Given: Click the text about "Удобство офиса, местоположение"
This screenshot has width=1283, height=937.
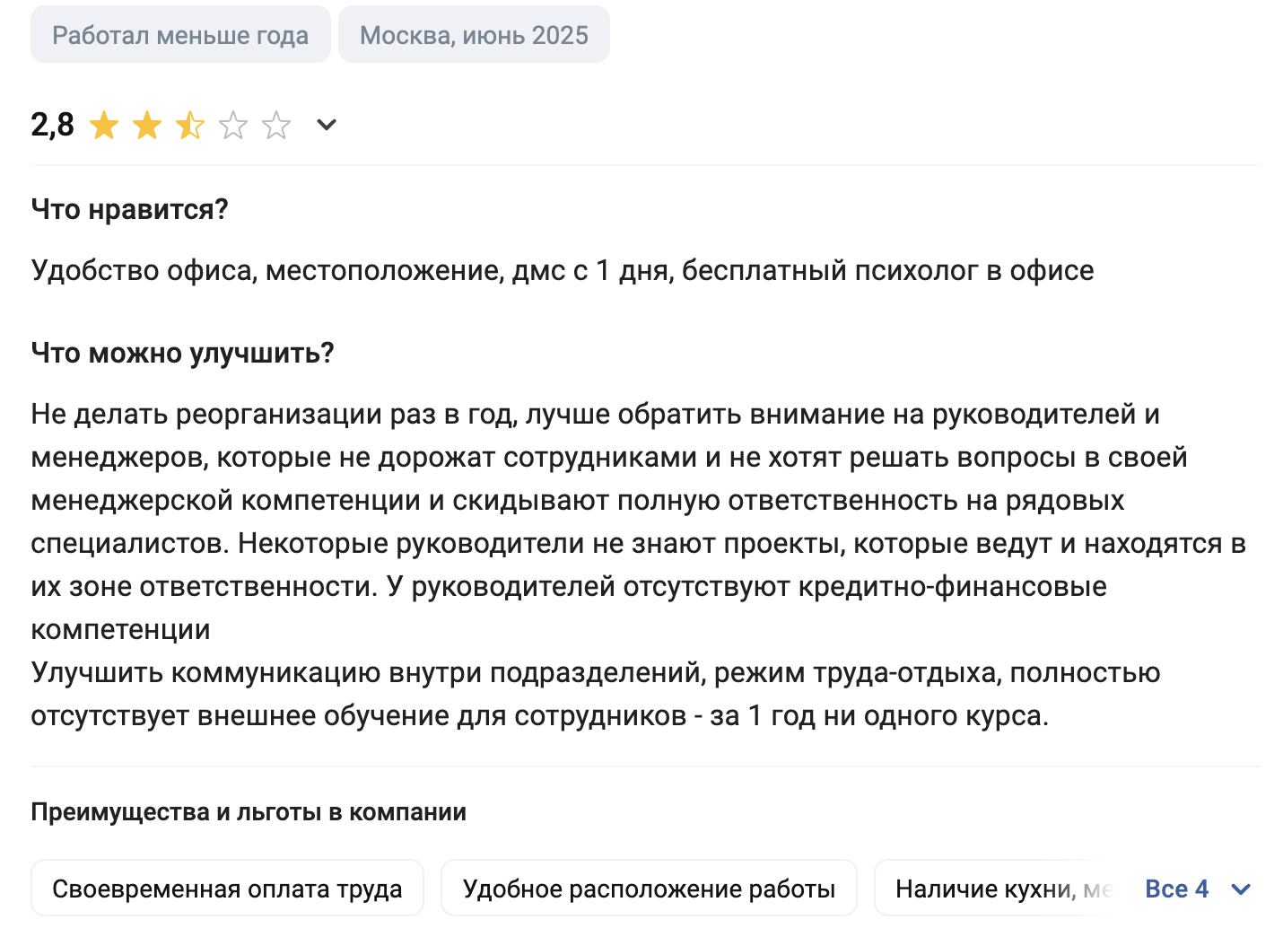Looking at the screenshot, I should [x=562, y=270].
